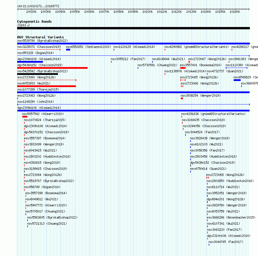Open variant nsv2803202 (Huddleston2016)

47,156
